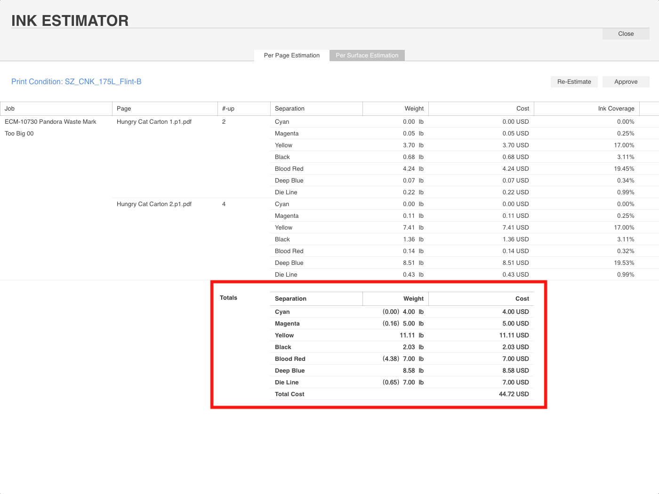Viewport: 659px width, 494px height.
Task: Click the Page column header
Action: pos(124,109)
